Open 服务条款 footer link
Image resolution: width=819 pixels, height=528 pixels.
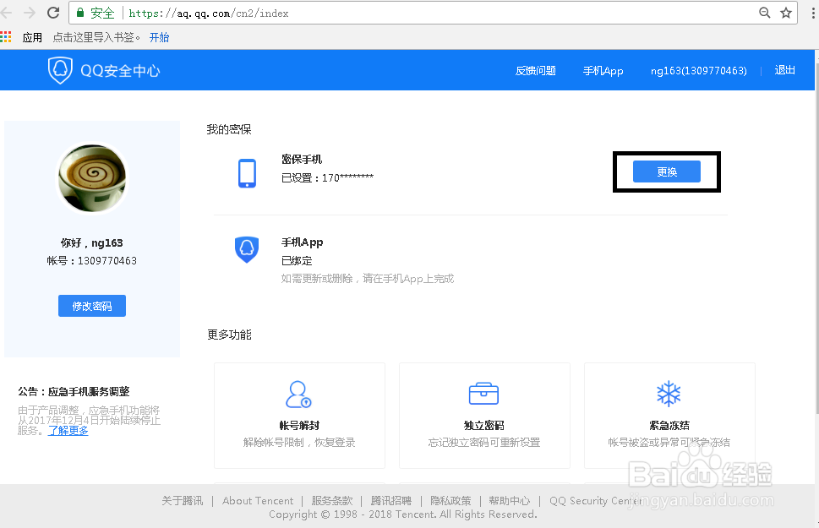331,500
